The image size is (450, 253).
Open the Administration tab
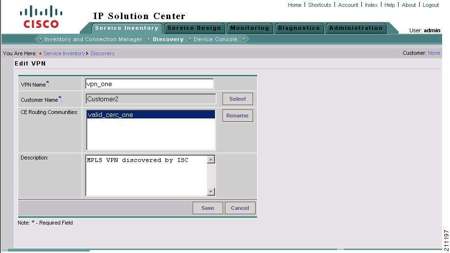point(356,28)
